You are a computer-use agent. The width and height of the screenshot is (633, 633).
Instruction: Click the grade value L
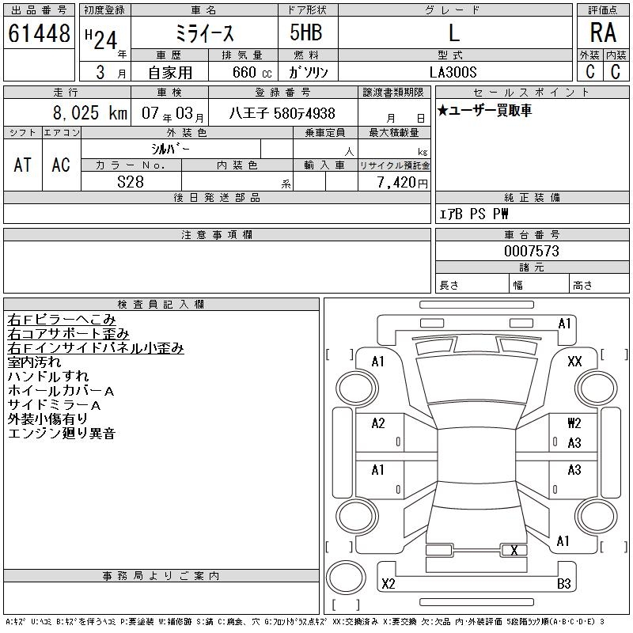pyautogui.click(x=454, y=32)
